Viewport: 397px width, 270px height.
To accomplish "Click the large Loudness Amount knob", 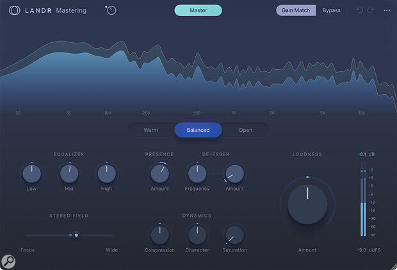I will (x=307, y=205).
